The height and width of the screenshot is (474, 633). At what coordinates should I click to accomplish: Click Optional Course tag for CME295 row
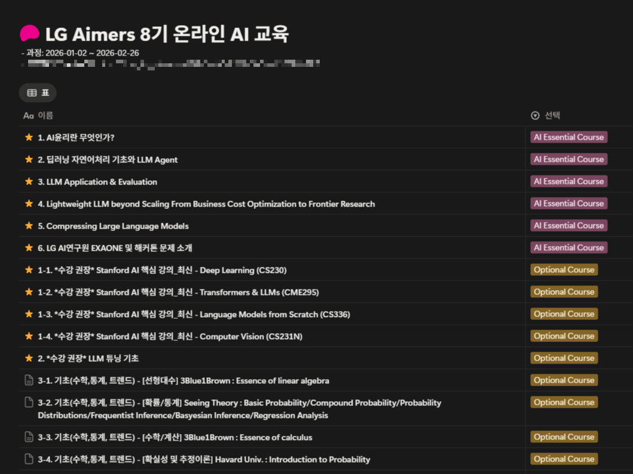564,292
